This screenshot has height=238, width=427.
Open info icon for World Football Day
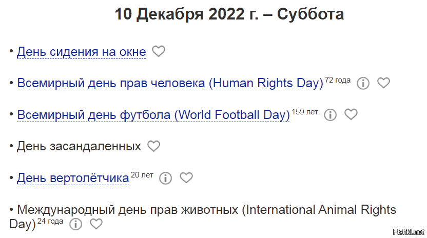coord(331,115)
